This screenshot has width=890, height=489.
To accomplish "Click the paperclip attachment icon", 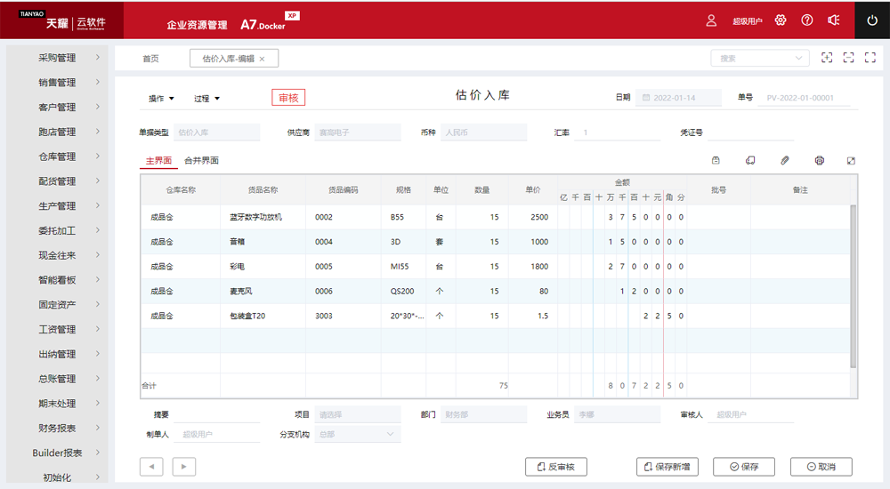I will 784,161.
